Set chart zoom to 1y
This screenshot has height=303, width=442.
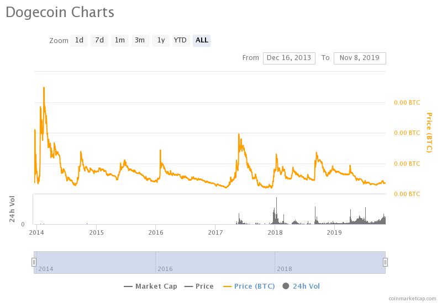pos(161,40)
